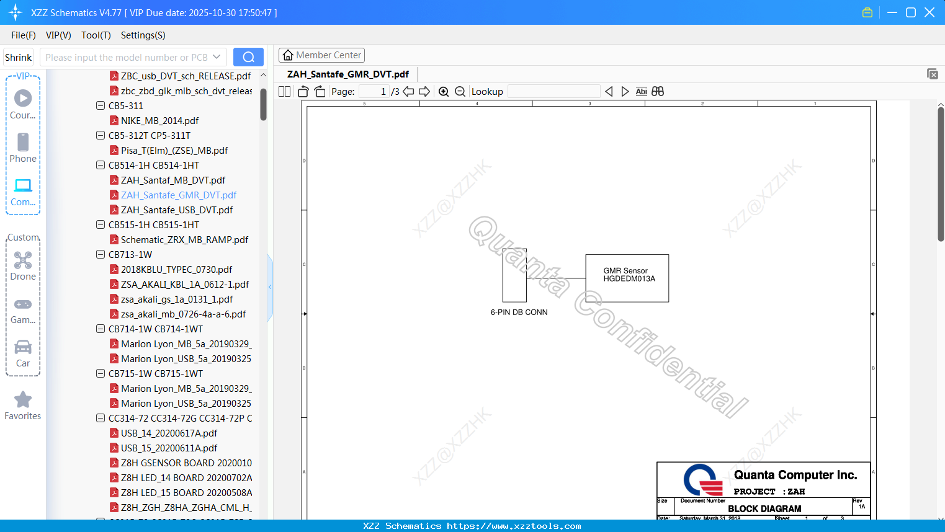Click the blue search button

click(x=248, y=57)
